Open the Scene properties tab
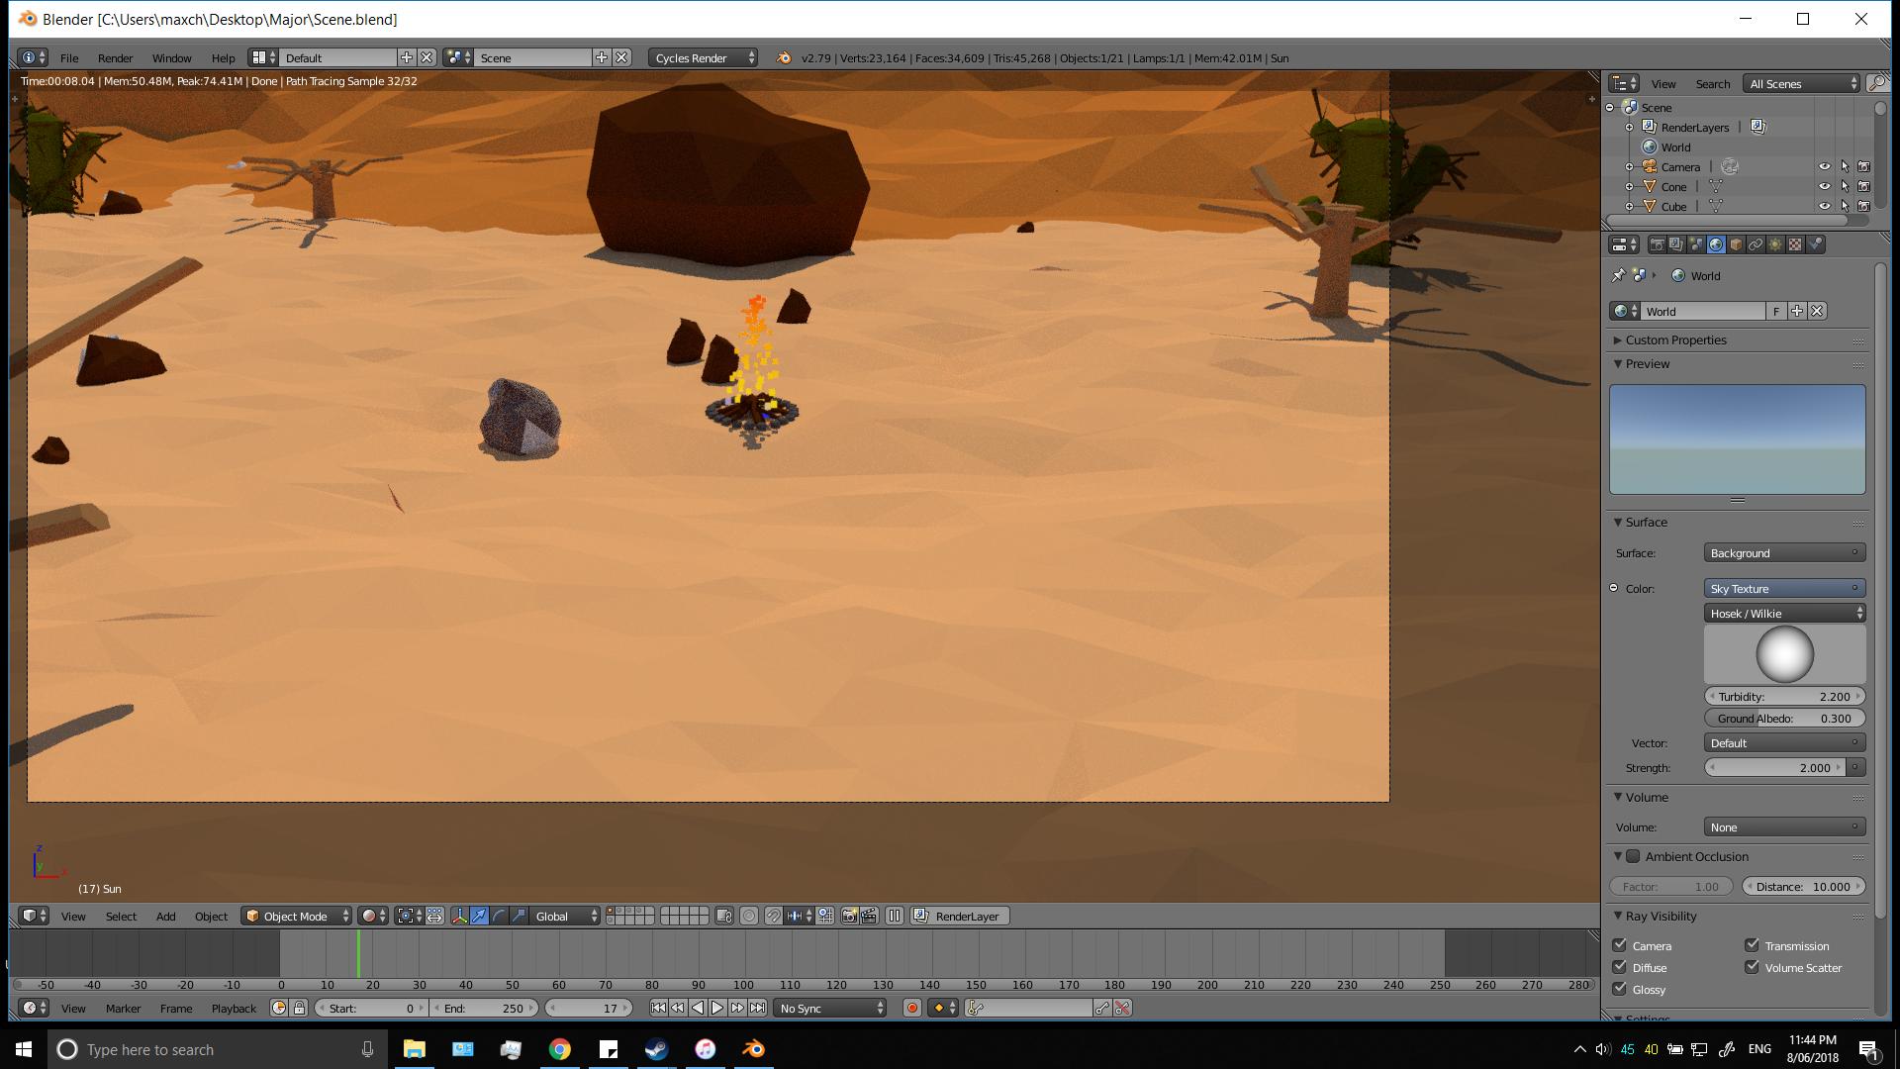 click(1696, 244)
